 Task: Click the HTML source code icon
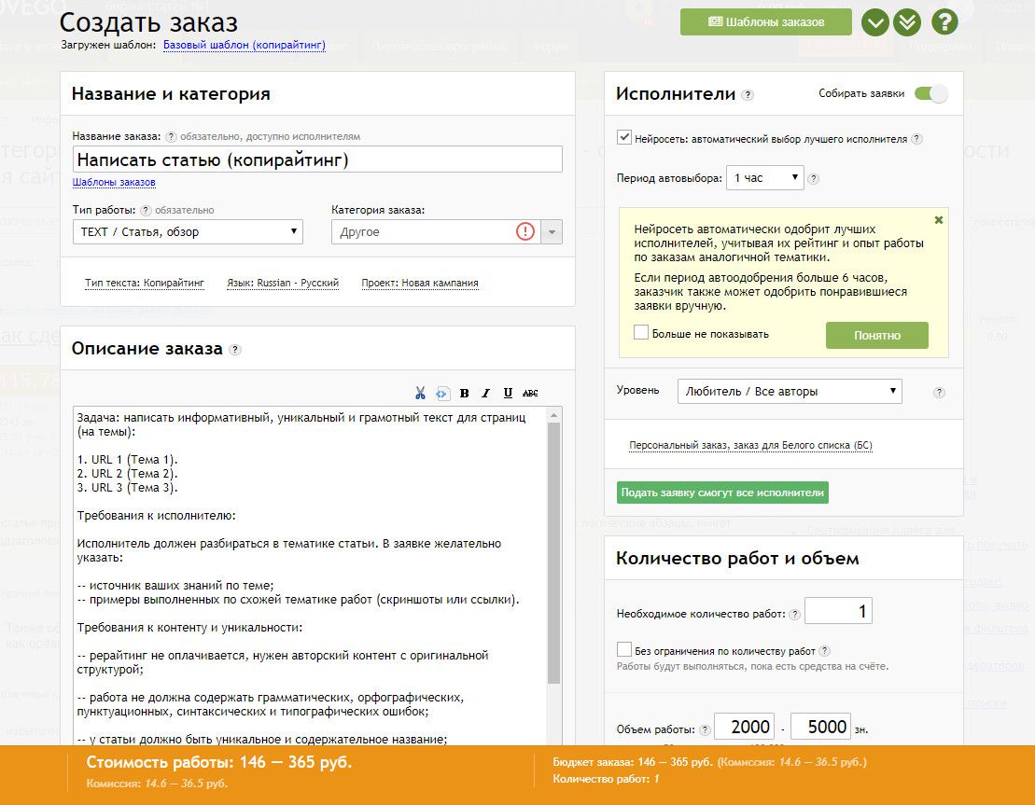click(441, 393)
